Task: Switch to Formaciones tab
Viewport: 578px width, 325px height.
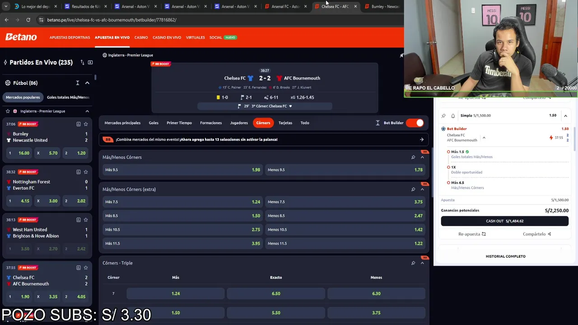Action: pyautogui.click(x=211, y=123)
